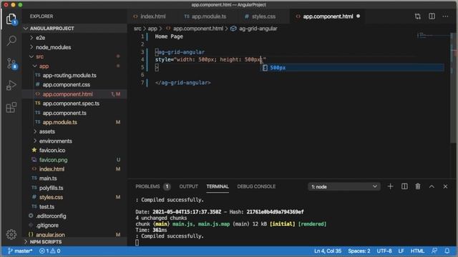Select the TERMINAL panel tab
This screenshot has width=458, height=257.
coord(218,186)
